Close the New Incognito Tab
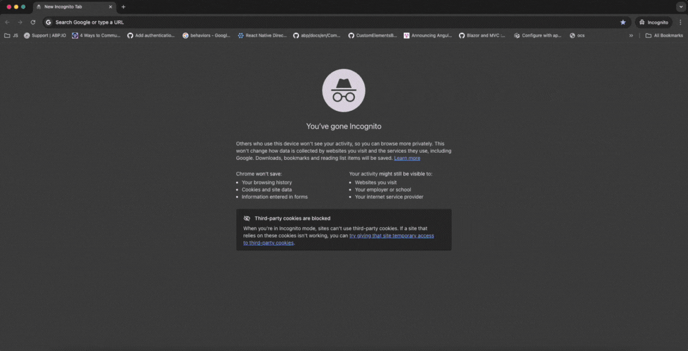The width and height of the screenshot is (688, 351). tap(110, 7)
